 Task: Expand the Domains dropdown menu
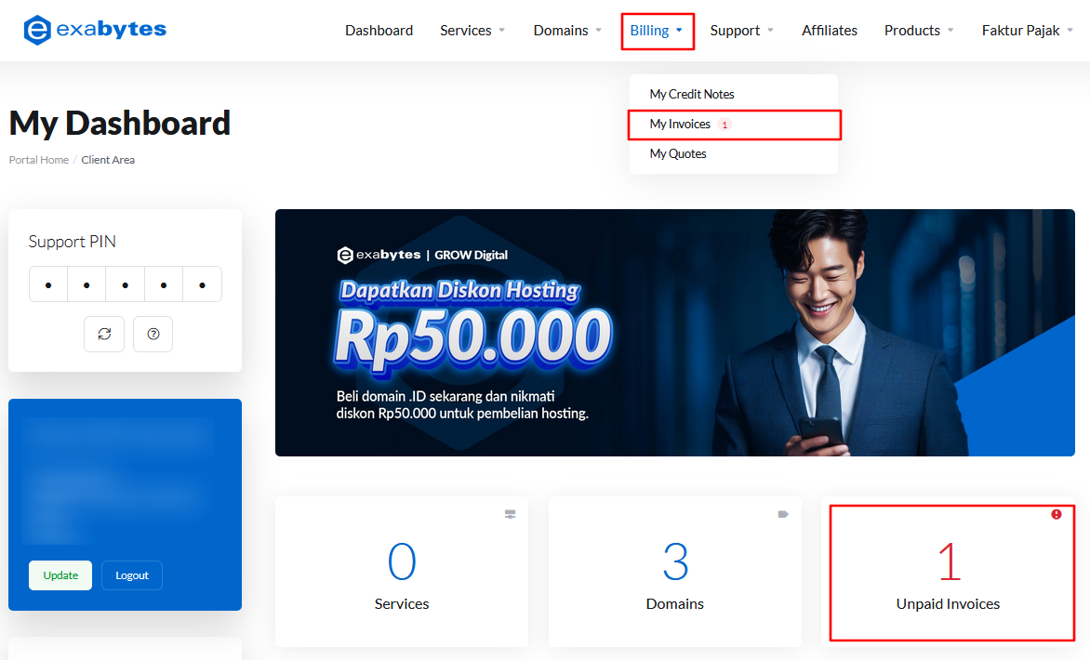(x=567, y=31)
